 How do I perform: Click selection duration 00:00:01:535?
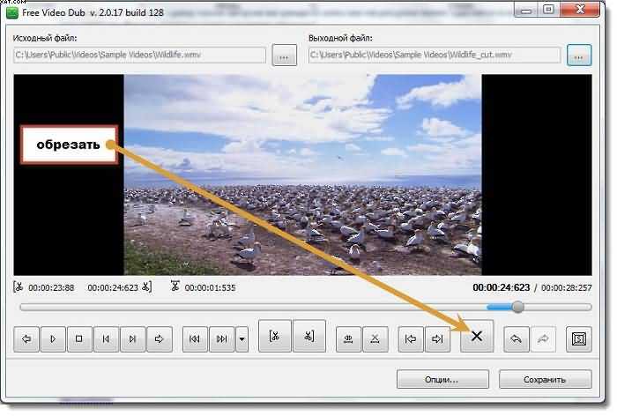[x=210, y=287]
